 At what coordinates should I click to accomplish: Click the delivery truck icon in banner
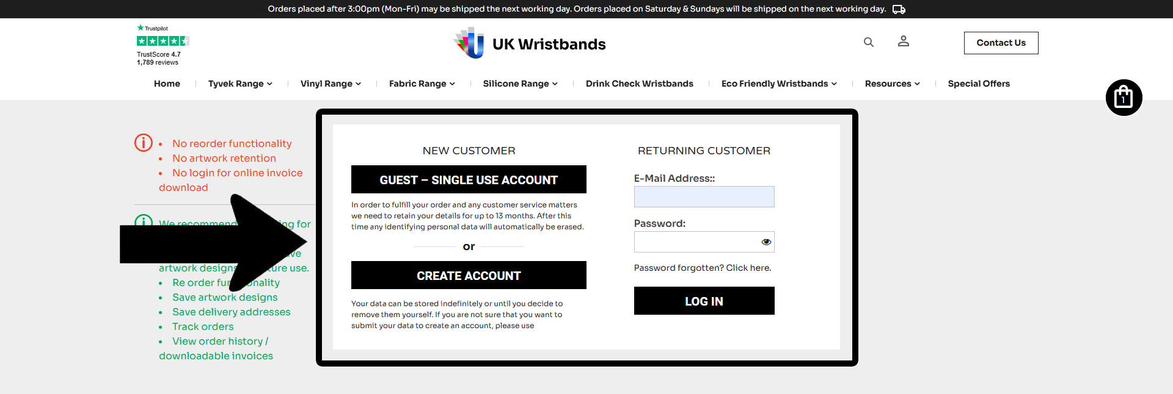tap(899, 9)
